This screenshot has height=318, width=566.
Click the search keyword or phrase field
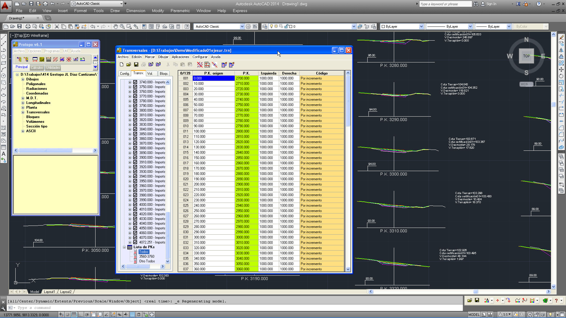point(445,4)
